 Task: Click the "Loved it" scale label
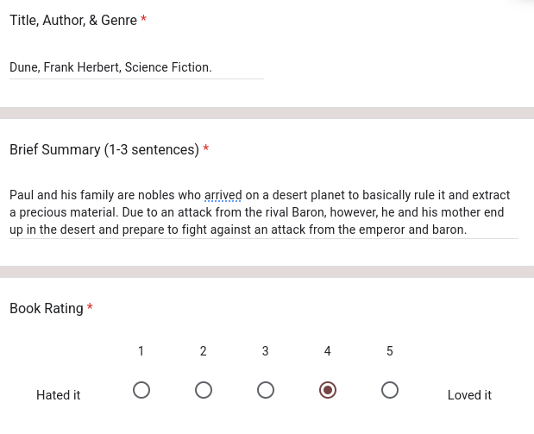pos(469,395)
